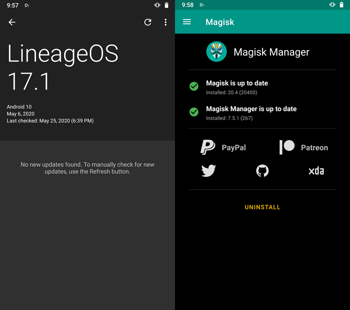
Task: Open the Magisk hamburger navigation menu
Action: (187, 22)
